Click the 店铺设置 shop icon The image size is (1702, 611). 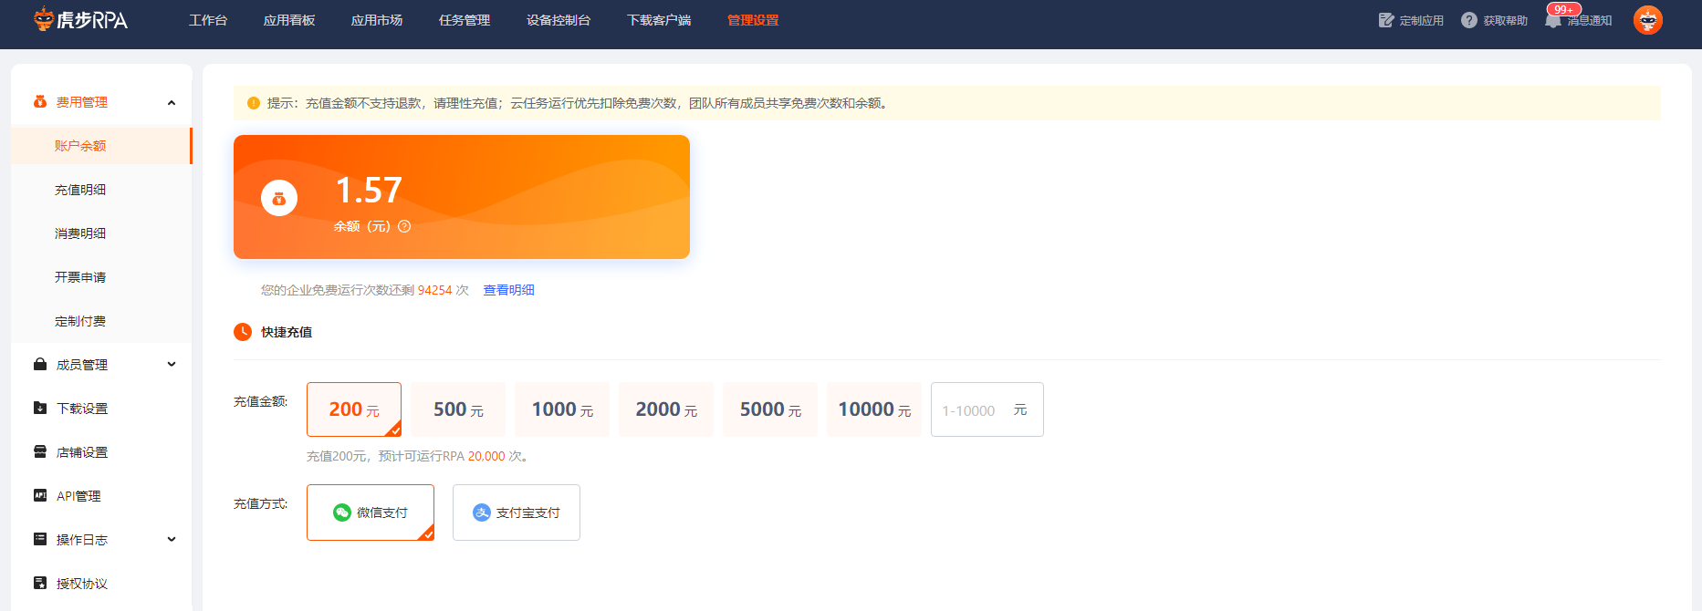click(x=40, y=452)
